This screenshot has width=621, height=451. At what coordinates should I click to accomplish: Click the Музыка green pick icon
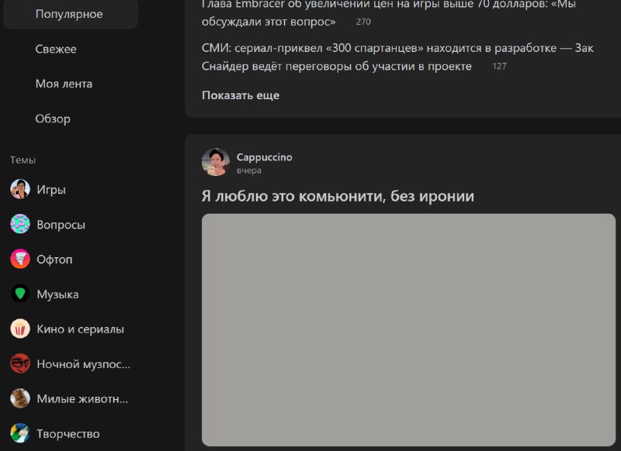tap(20, 294)
